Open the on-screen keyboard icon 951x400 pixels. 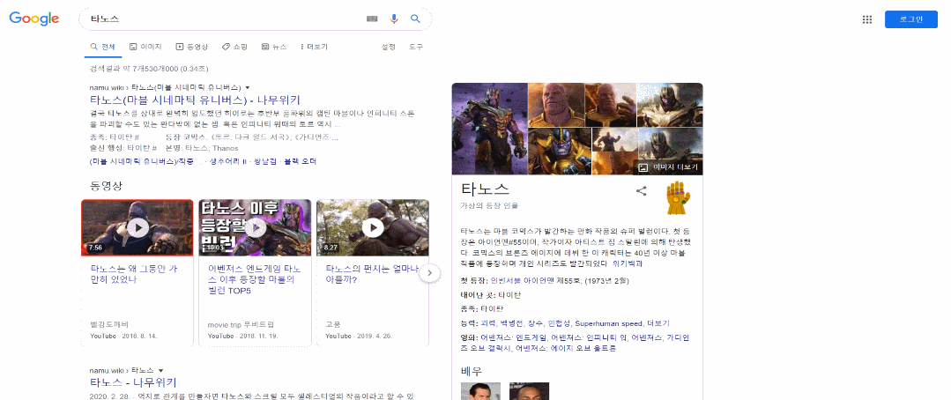373,19
